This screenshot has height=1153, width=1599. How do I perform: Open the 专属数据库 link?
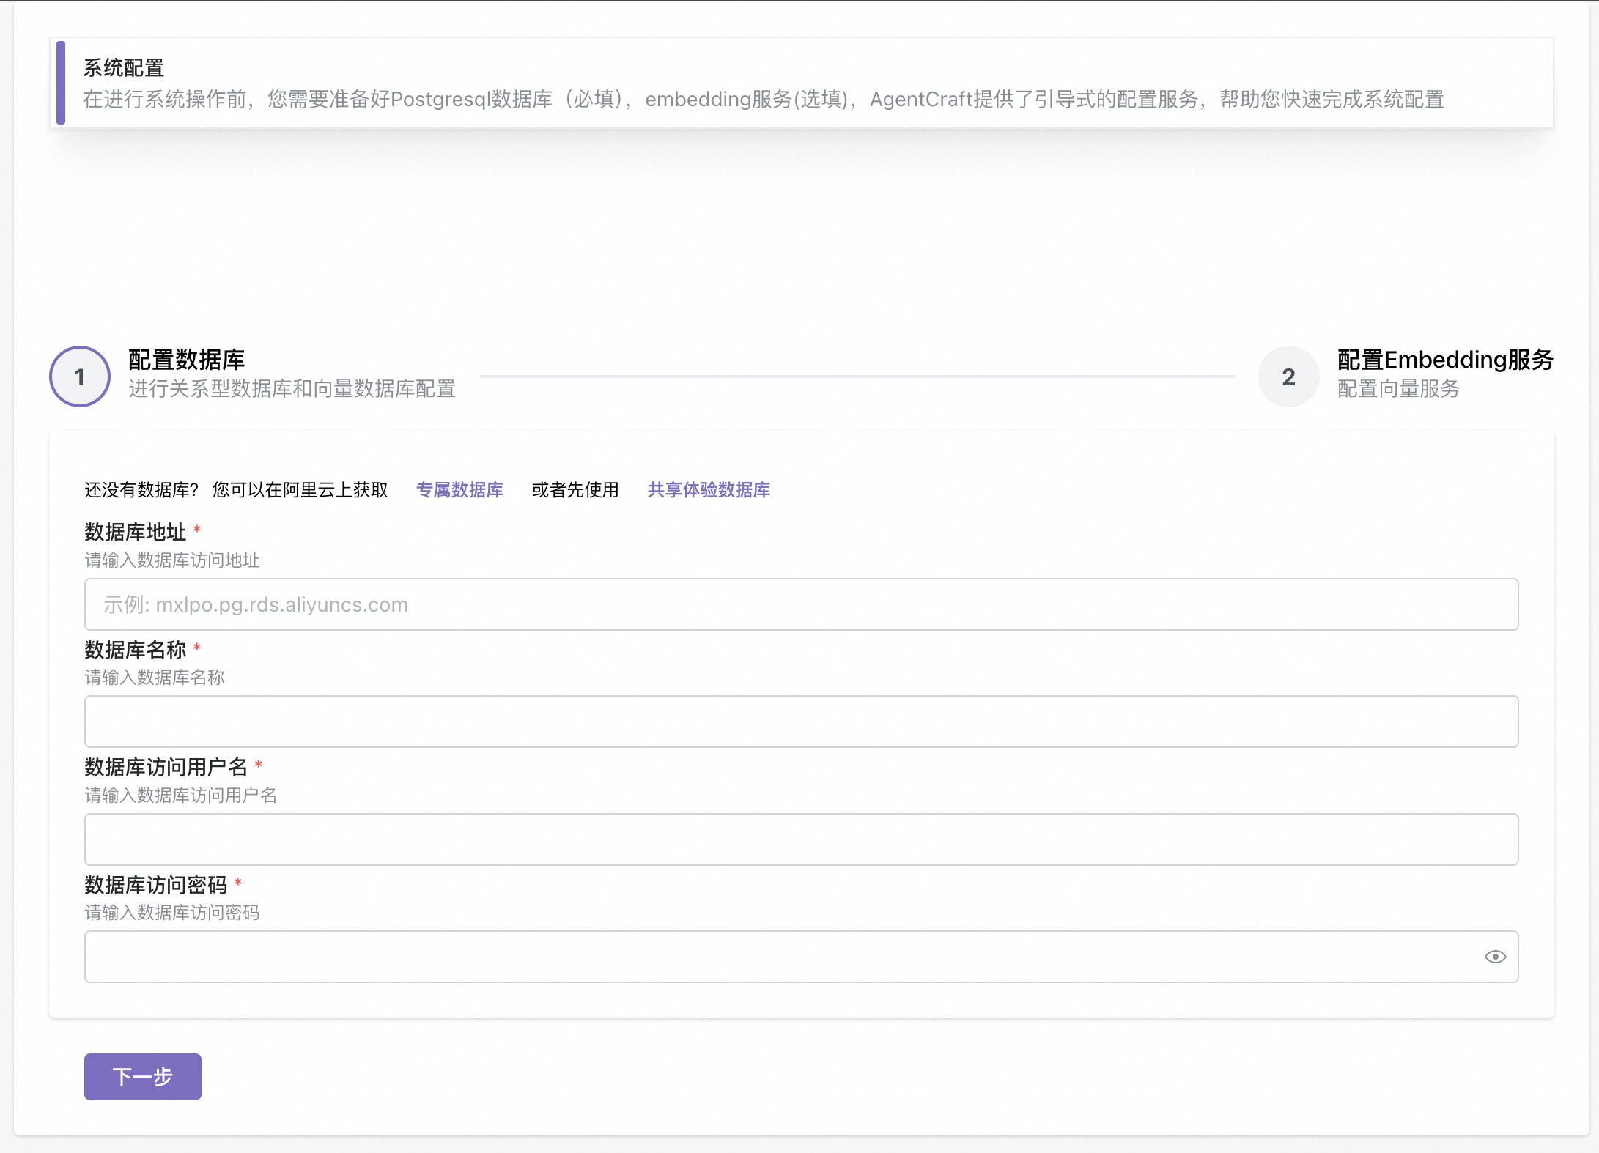click(459, 490)
